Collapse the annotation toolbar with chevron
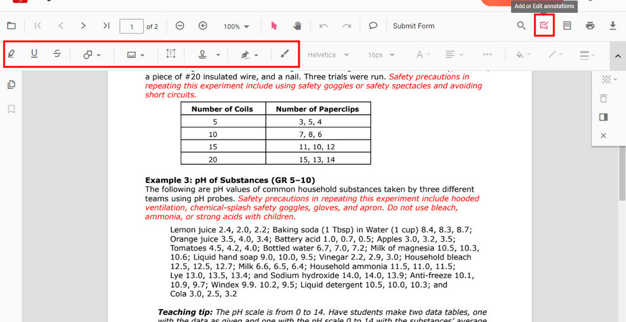This screenshot has width=626, height=322. [x=617, y=56]
